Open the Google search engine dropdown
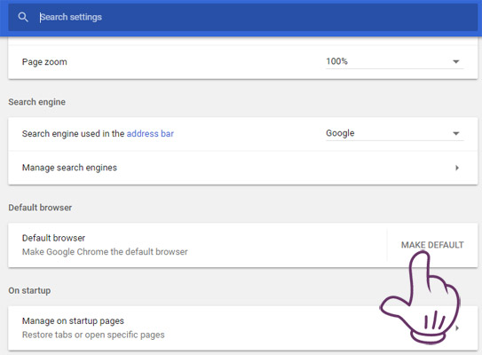Image resolution: width=482 pixels, height=355 pixels. (395, 133)
